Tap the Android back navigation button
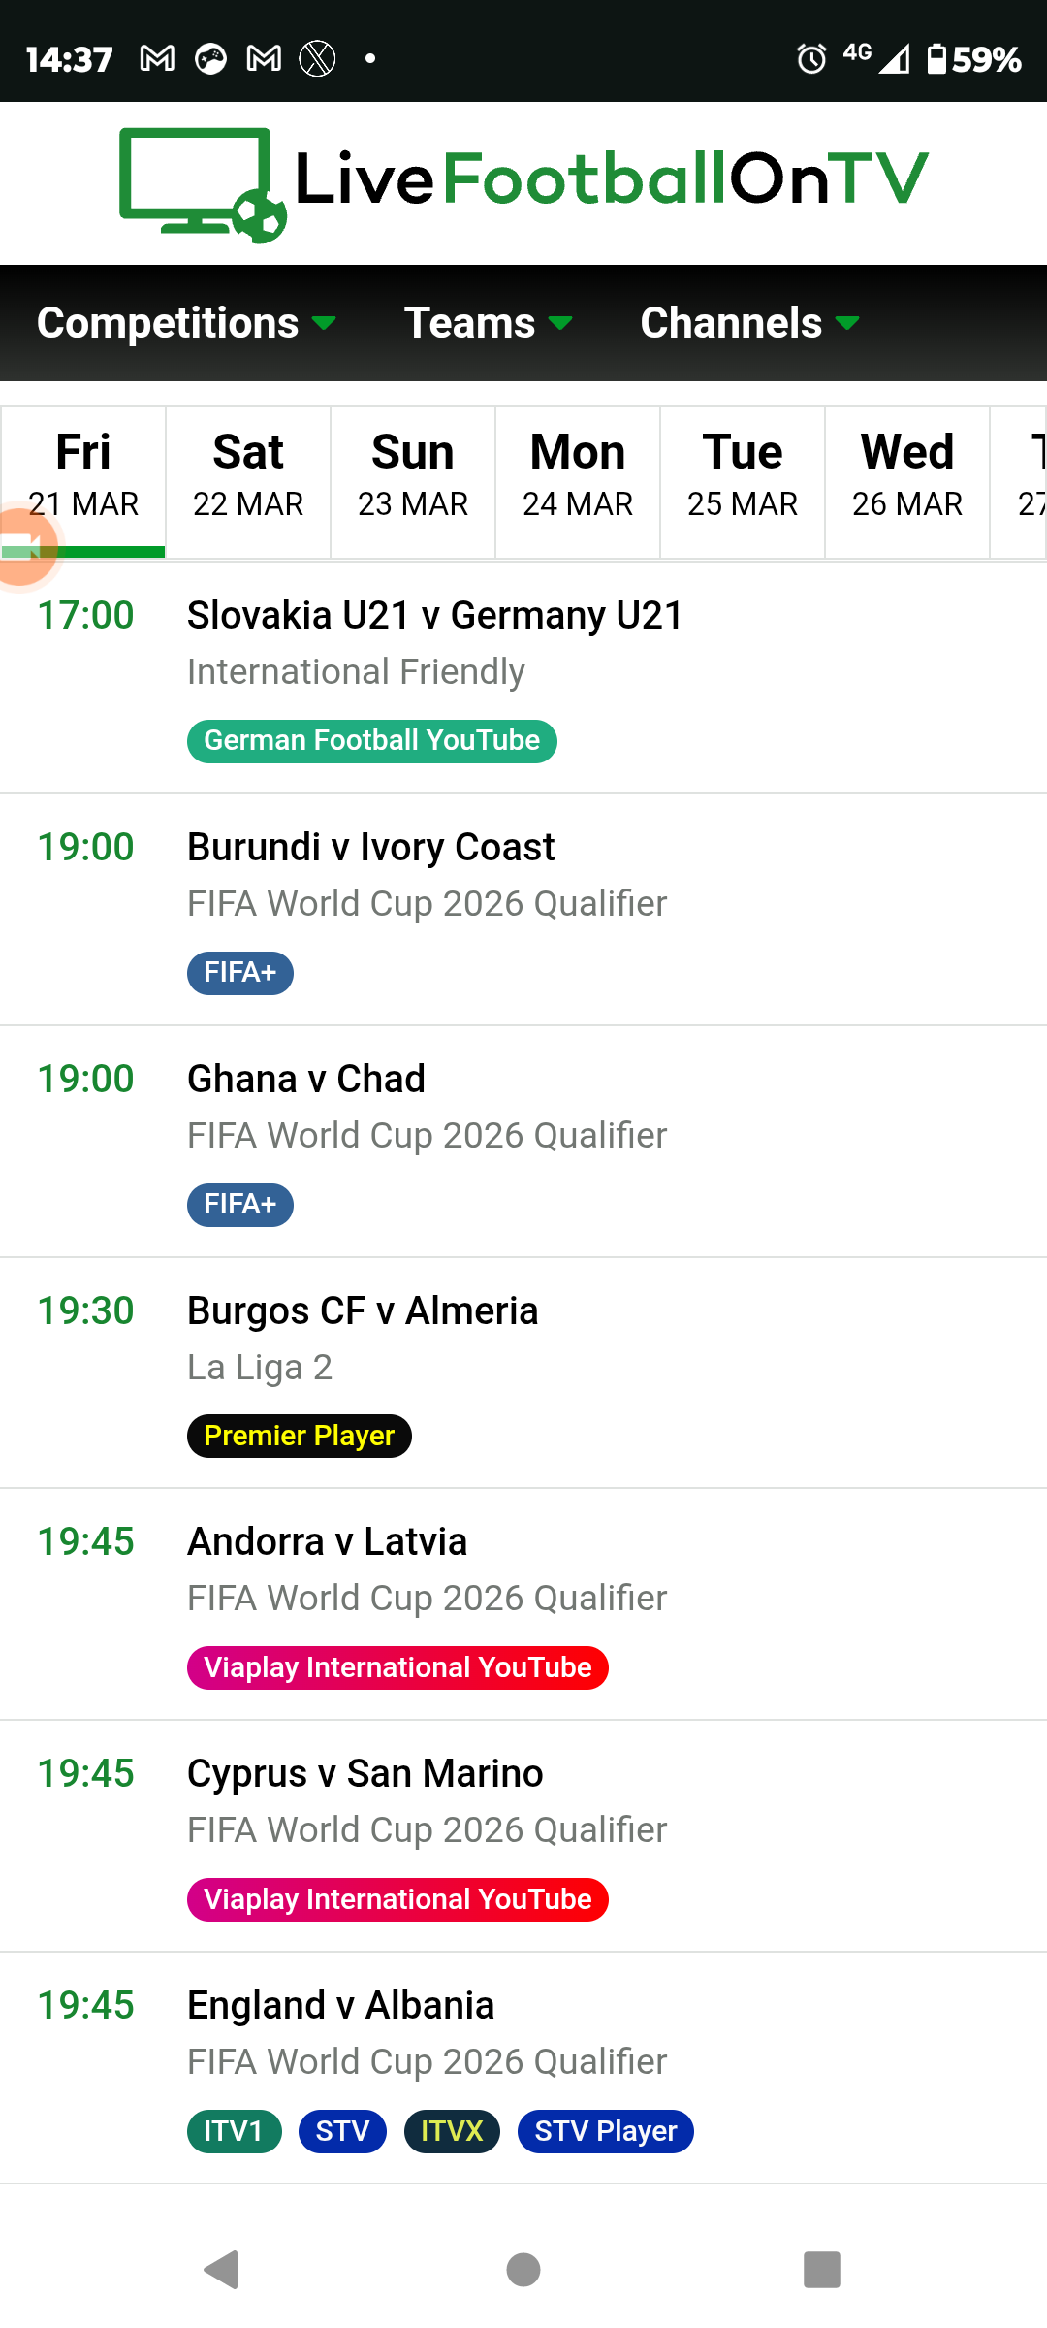The height and width of the screenshot is (2328, 1047). (222, 2269)
